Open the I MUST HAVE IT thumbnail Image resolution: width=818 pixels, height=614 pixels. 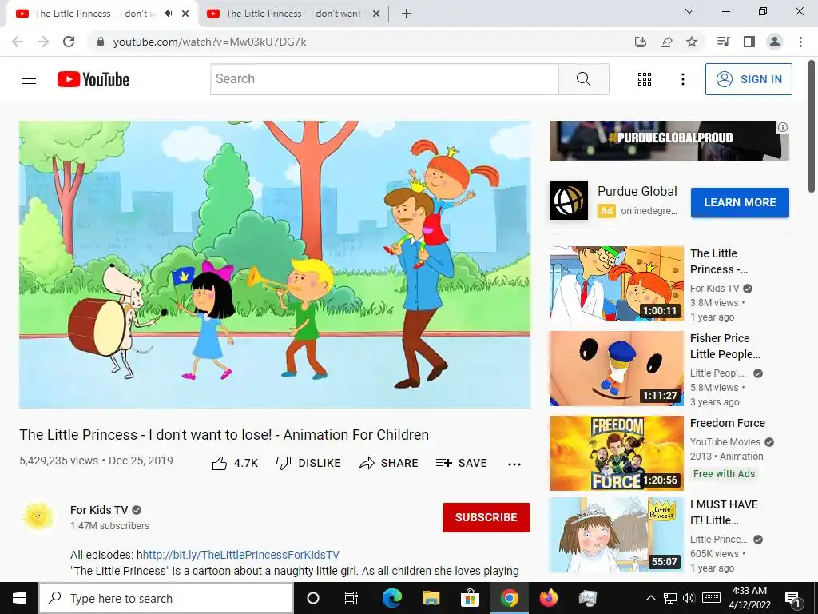tap(616, 535)
